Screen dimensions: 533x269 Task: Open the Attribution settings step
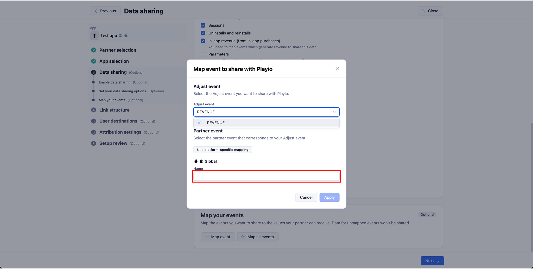[x=120, y=132]
